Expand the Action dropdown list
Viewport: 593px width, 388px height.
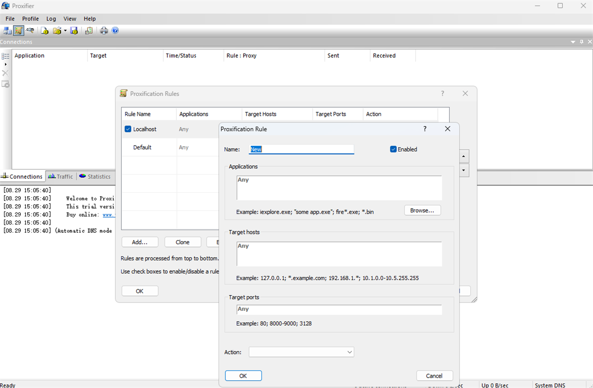[301, 352]
